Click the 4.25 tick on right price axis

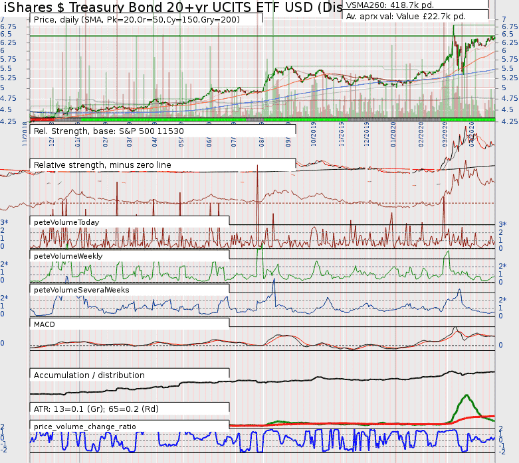tap(510, 121)
